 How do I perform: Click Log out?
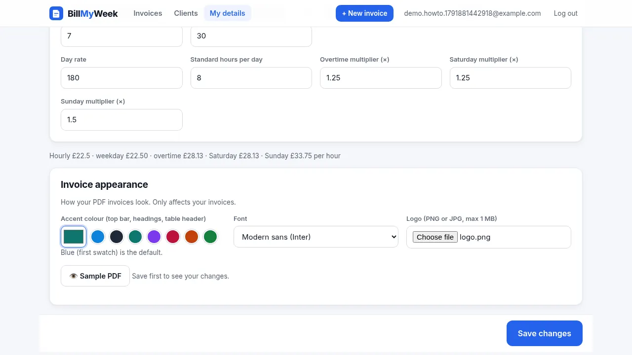click(565, 13)
